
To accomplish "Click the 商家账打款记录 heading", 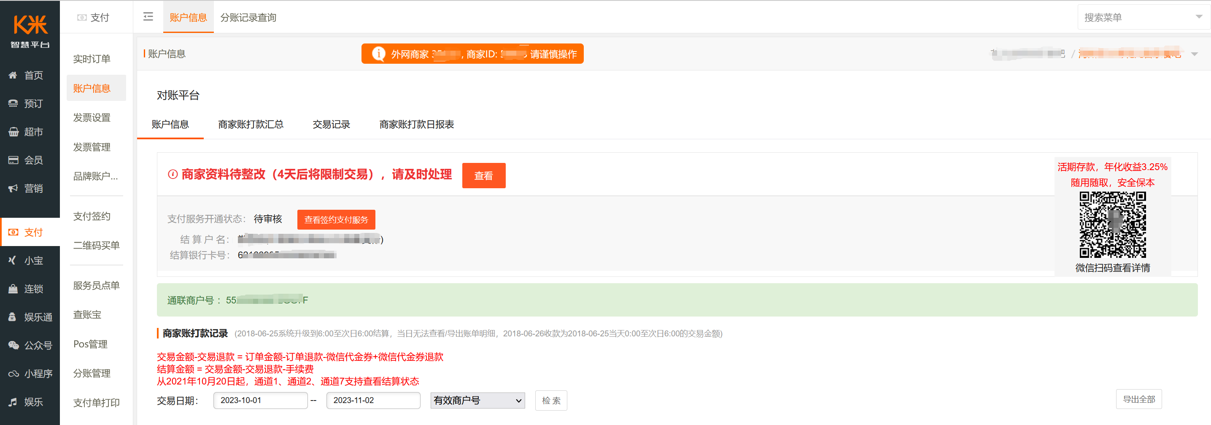I will [195, 333].
